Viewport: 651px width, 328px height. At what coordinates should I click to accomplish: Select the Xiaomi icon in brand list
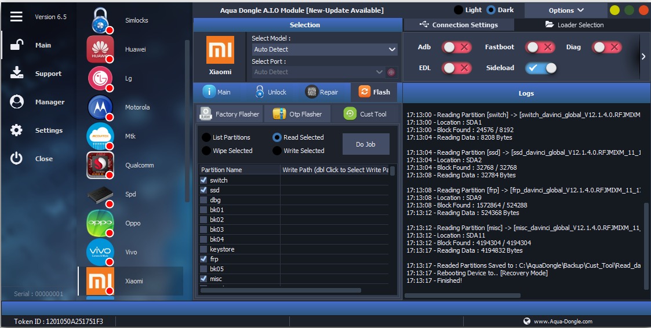[100, 281]
